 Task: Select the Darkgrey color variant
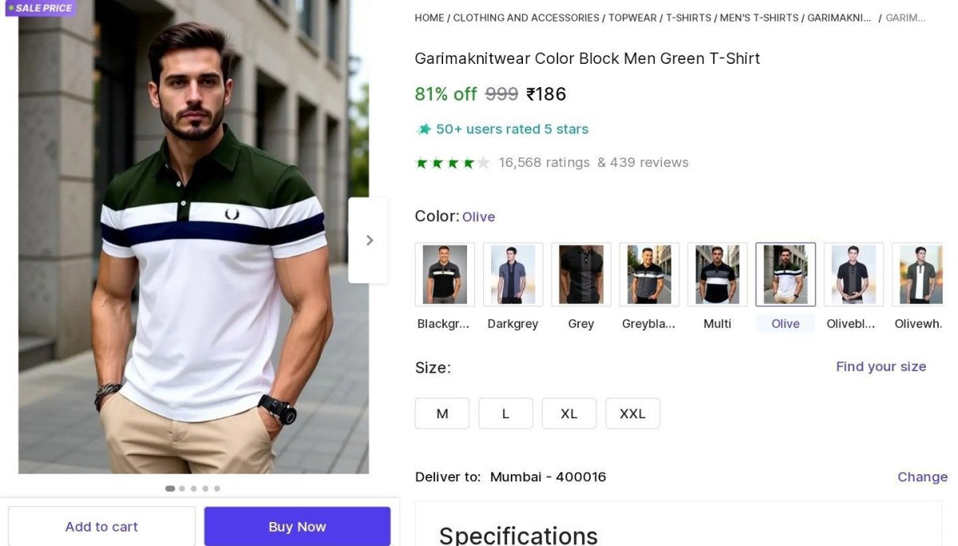(513, 273)
